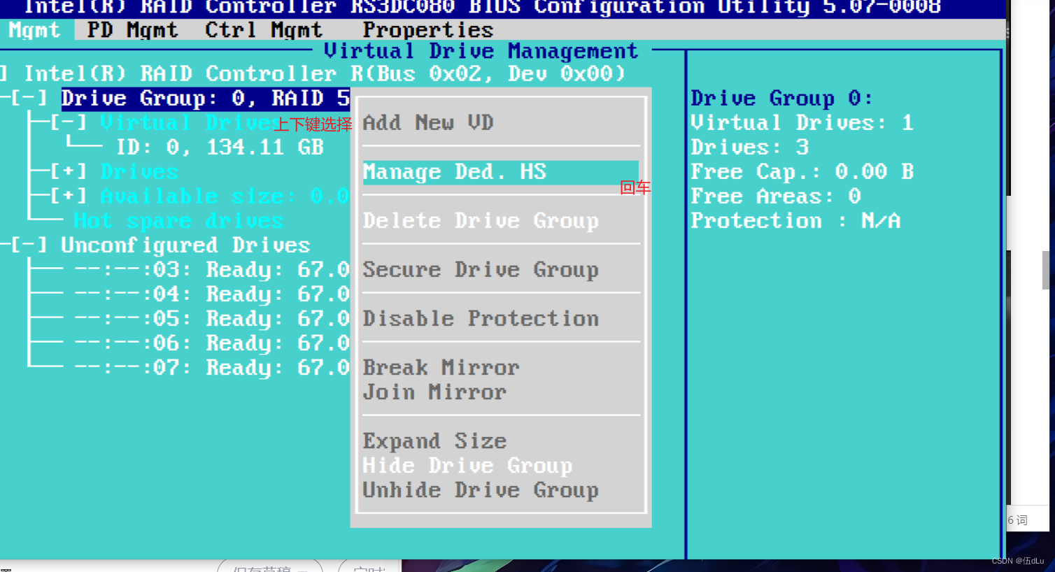Click the Virtual Drive Management title
This screenshot has width=1055, height=572.
(481, 51)
